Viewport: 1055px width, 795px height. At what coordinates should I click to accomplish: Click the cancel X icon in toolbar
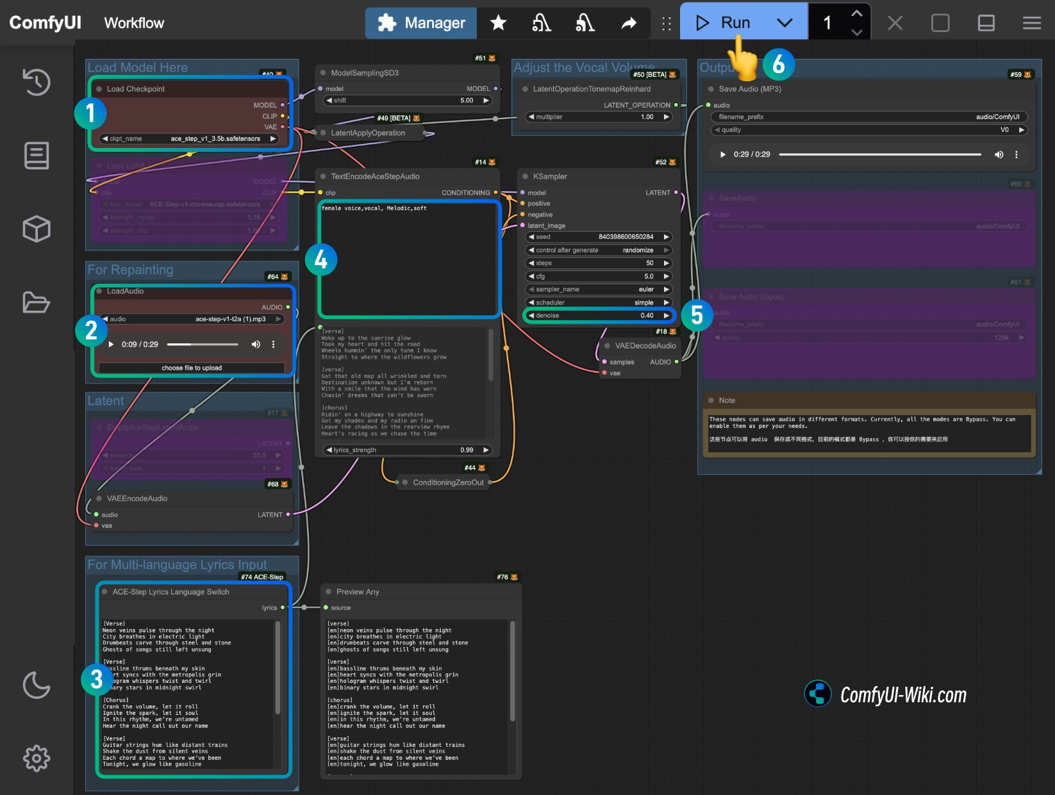click(895, 23)
